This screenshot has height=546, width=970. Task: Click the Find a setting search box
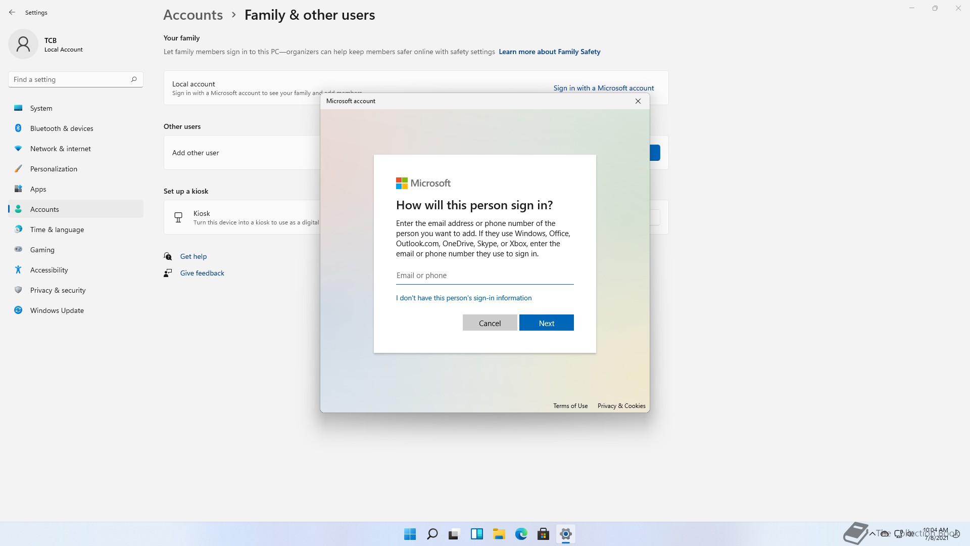76,79
